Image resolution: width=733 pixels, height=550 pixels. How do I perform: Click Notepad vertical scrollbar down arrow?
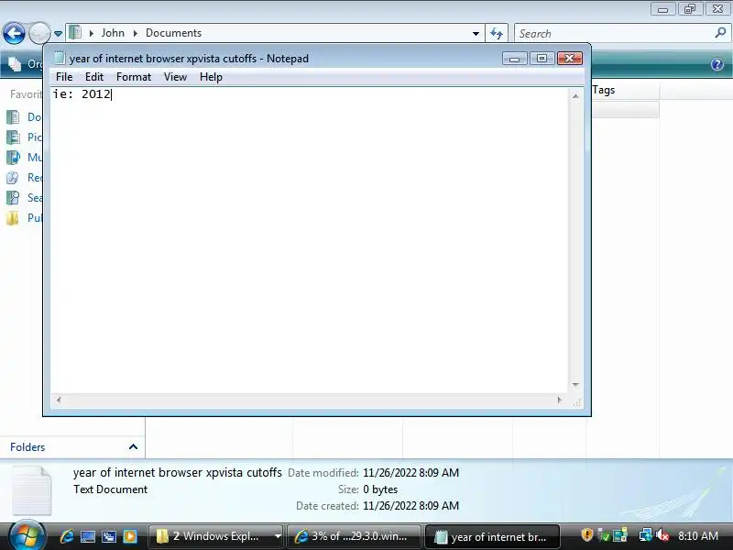[x=575, y=384]
